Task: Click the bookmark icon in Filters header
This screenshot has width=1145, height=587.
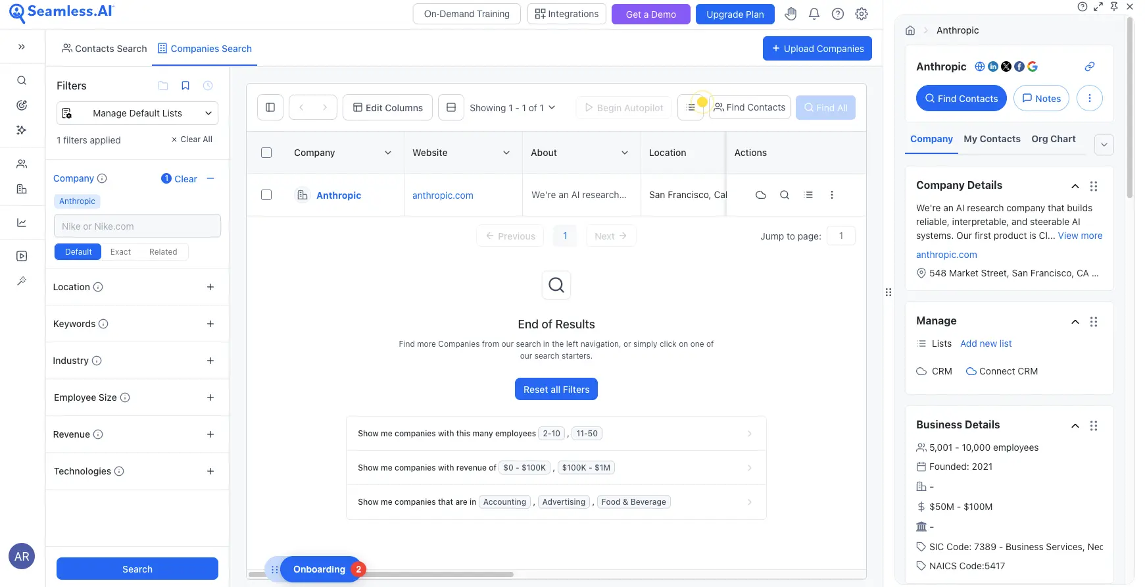Action: [x=185, y=86]
